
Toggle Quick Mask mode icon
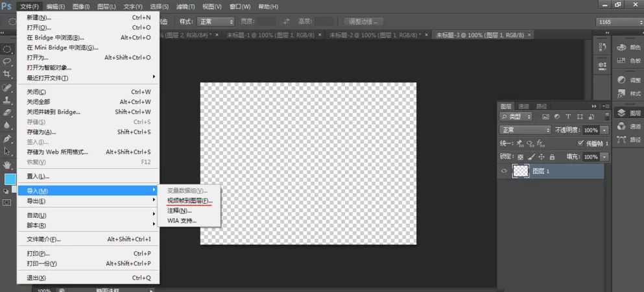tap(7, 202)
